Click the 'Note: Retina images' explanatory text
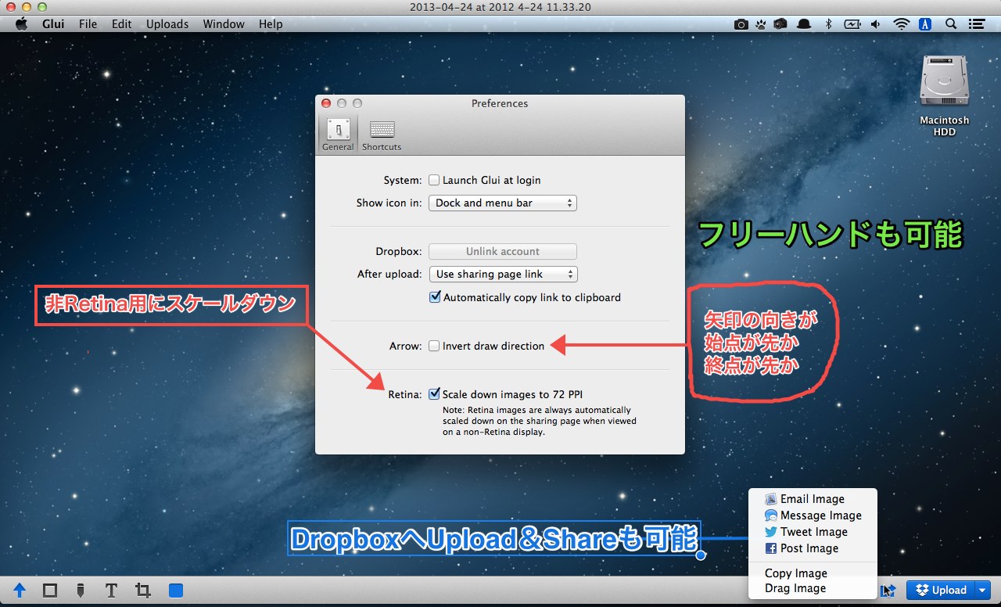Viewport: 1001px width, 607px height. pyautogui.click(x=540, y=421)
